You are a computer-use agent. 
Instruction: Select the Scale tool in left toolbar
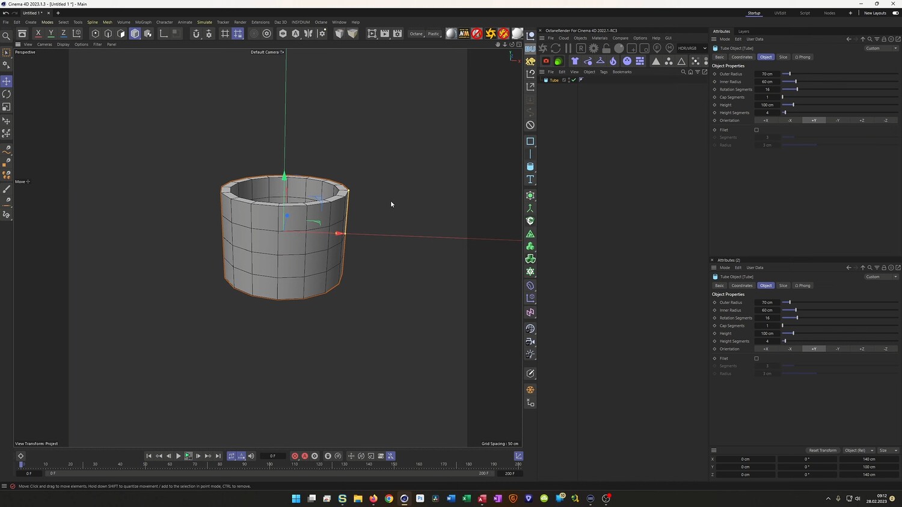(7, 107)
